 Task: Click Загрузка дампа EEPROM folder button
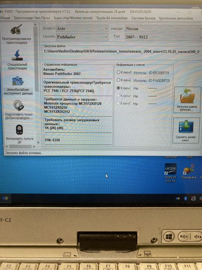coord(187,100)
